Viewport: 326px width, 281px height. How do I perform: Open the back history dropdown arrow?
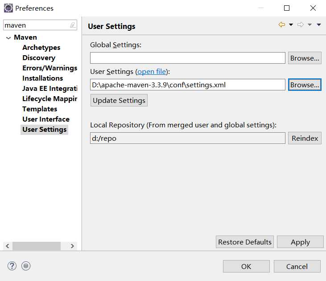tap(291, 24)
